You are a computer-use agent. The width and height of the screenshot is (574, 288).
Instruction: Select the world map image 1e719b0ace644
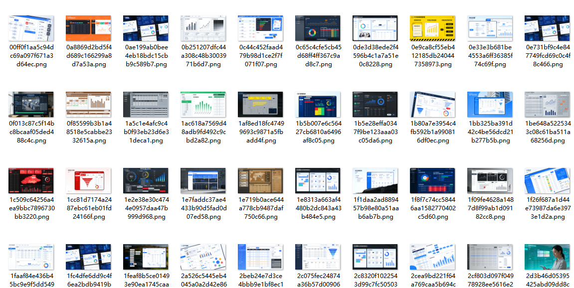[260, 180]
